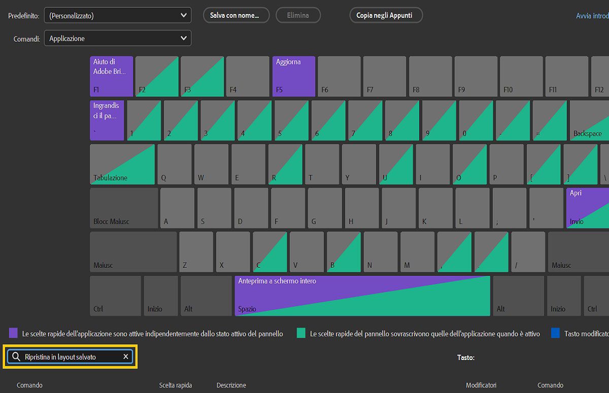Screen dimensions: 609x393
Task: Select the Q key
Action: (x=175, y=164)
